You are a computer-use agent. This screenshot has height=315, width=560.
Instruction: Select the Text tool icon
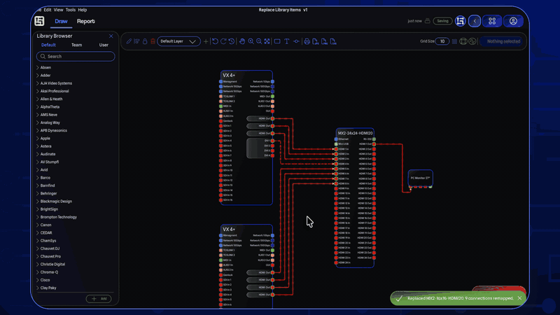coord(286,41)
